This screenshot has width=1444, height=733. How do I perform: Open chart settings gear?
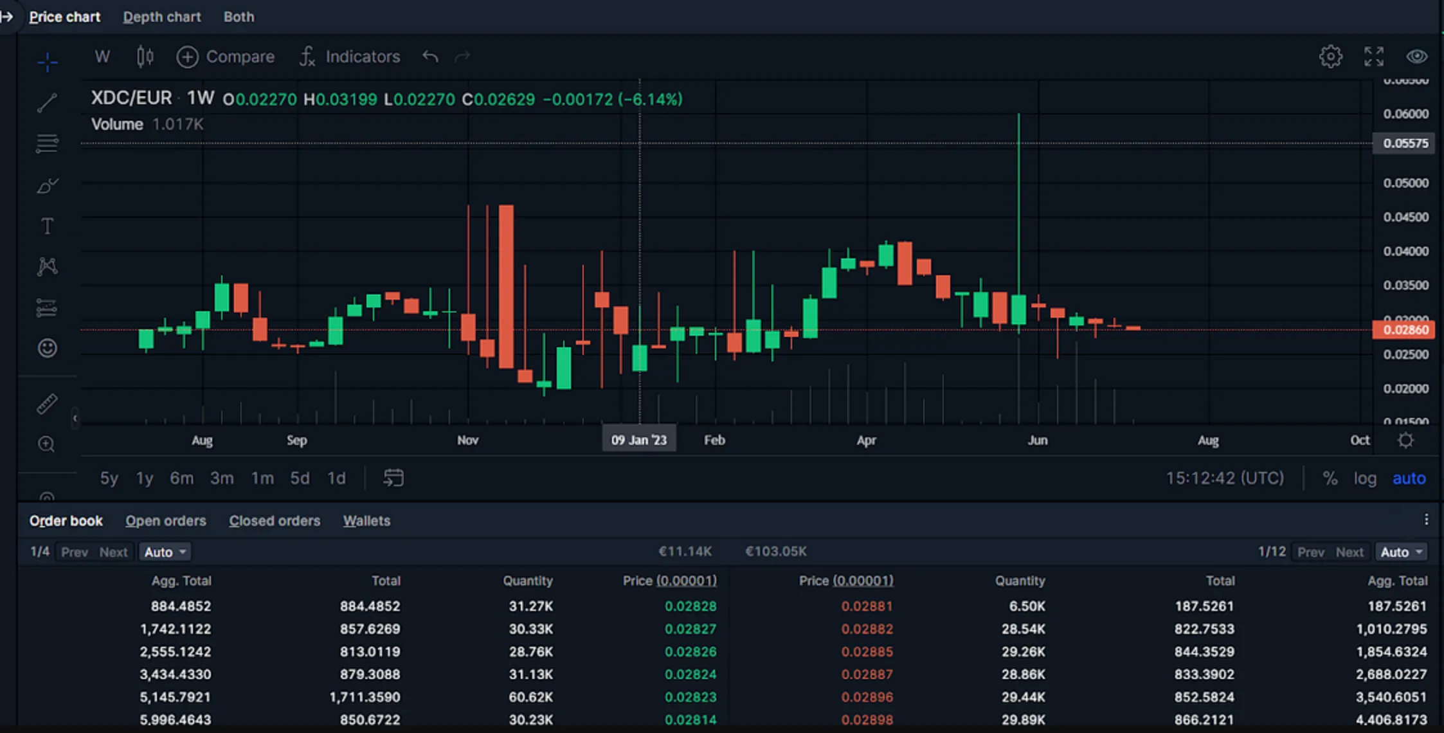point(1330,57)
